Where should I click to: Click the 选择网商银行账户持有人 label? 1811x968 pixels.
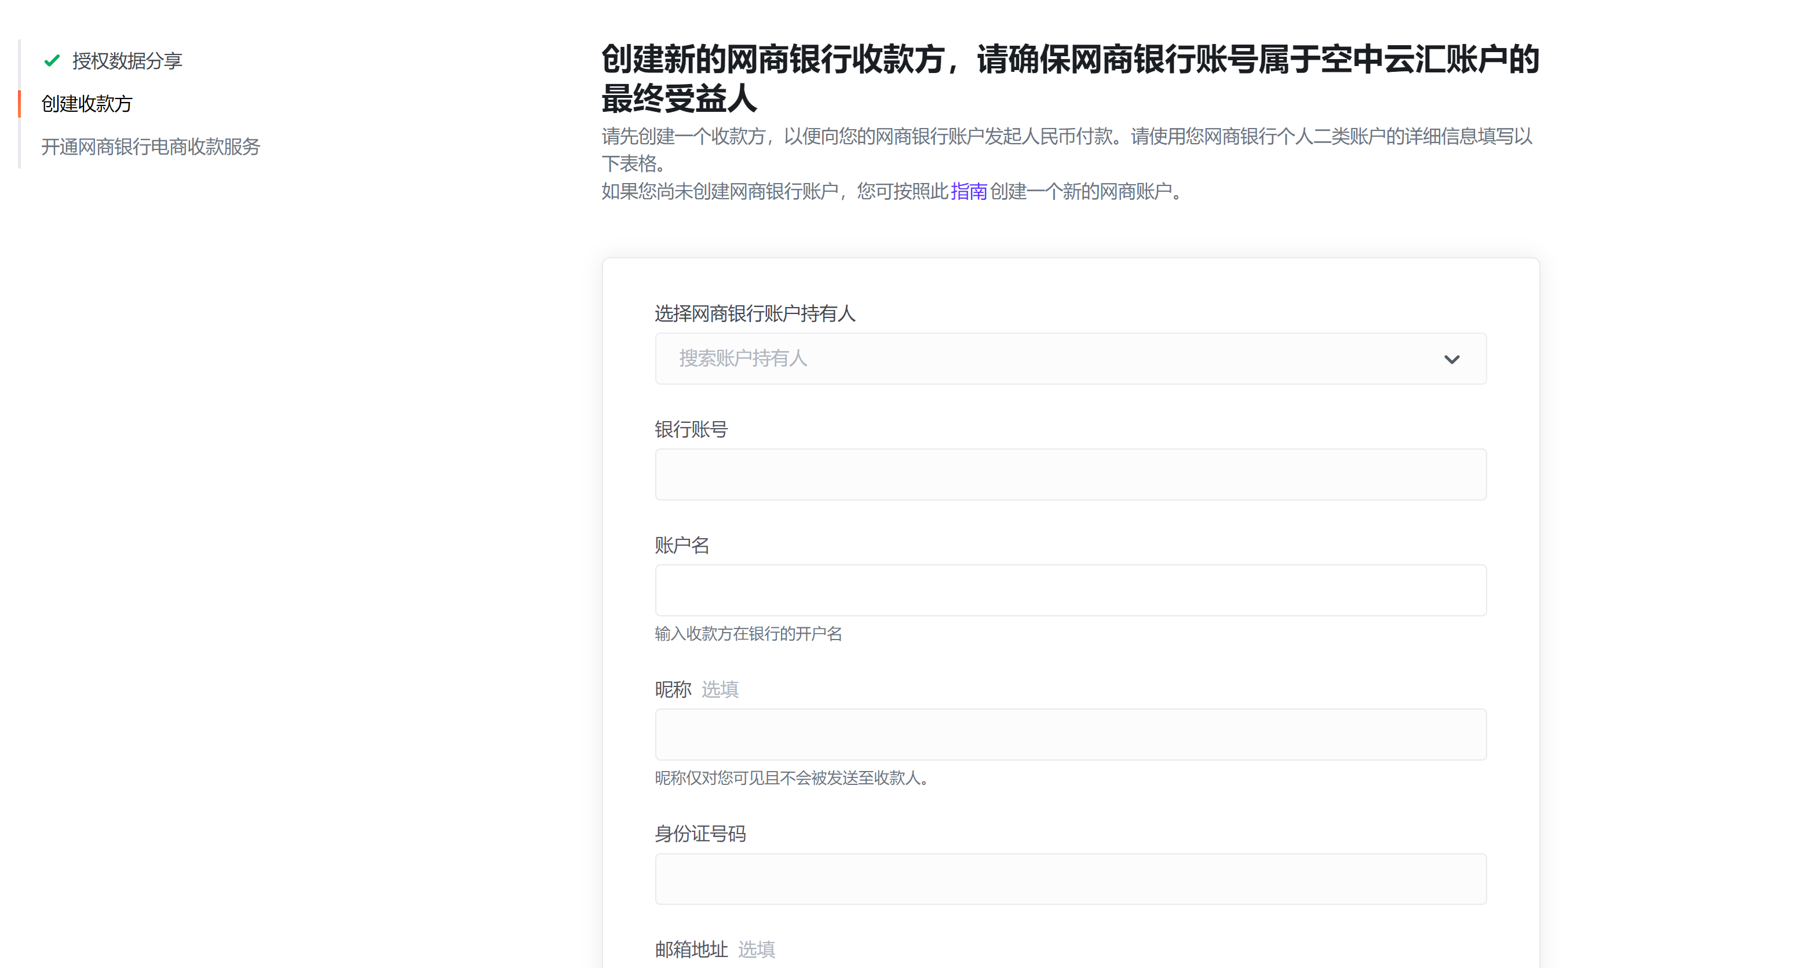755,313
